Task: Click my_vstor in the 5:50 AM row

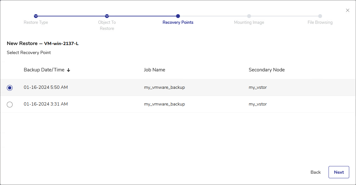Action: (257, 87)
